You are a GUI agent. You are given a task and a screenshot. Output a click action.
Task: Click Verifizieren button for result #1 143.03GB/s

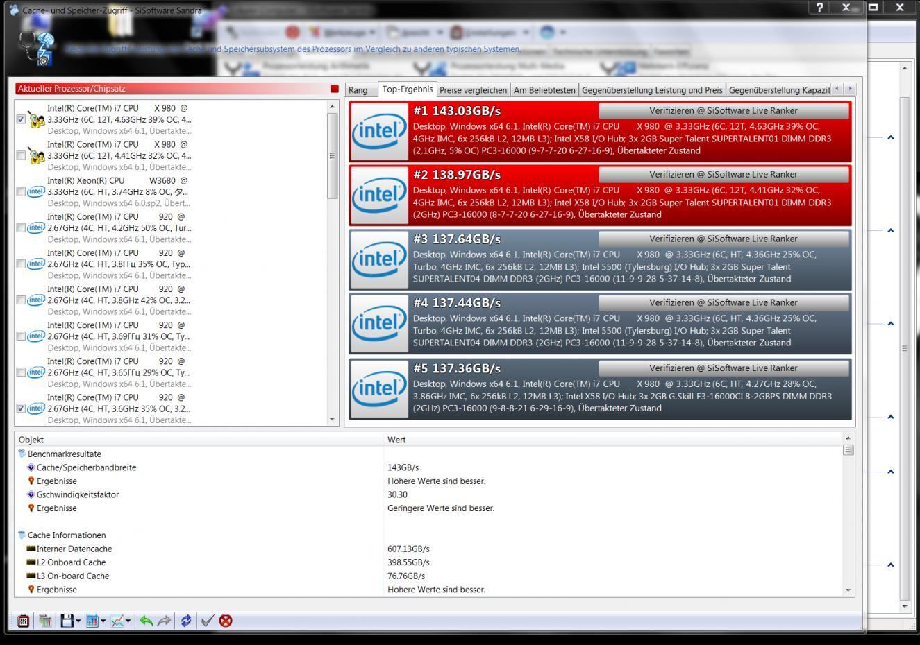[x=724, y=111]
